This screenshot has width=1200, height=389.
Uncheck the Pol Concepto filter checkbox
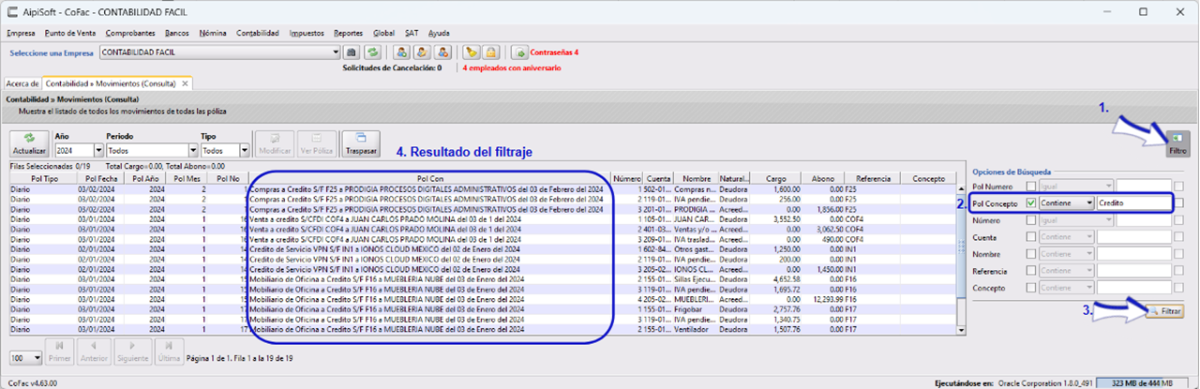(1031, 202)
